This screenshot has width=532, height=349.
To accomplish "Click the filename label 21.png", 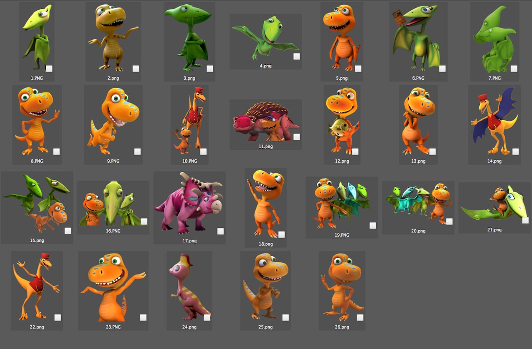I will point(494,229).
